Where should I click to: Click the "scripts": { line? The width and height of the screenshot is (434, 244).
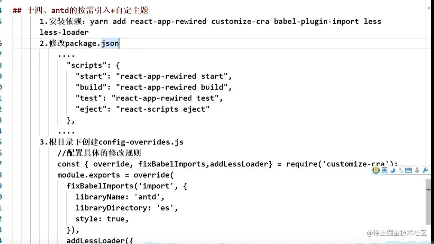tap(93, 65)
